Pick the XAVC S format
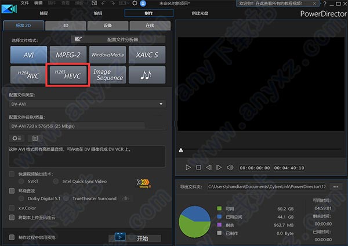This screenshot has height=246, width=348. 147,55
